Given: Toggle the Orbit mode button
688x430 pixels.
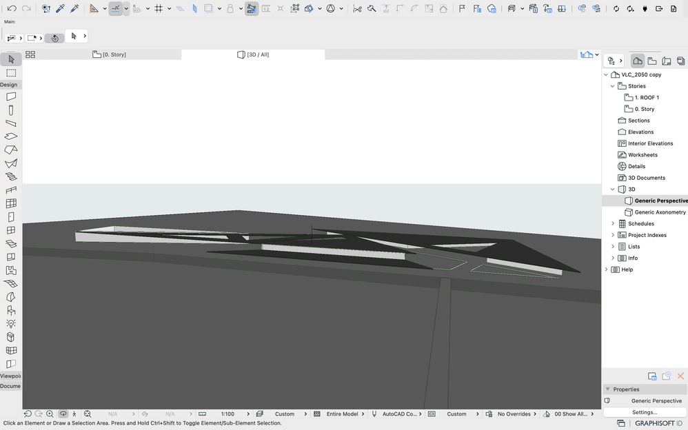Looking at the screenshot, I should pyautogui.click(x=63, y=414).
